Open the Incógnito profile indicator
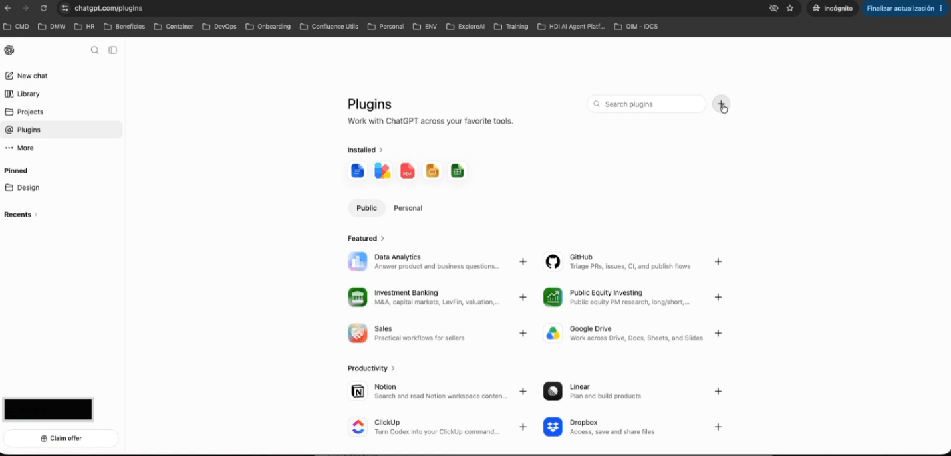The image size is (951, 456). (833, 8)
